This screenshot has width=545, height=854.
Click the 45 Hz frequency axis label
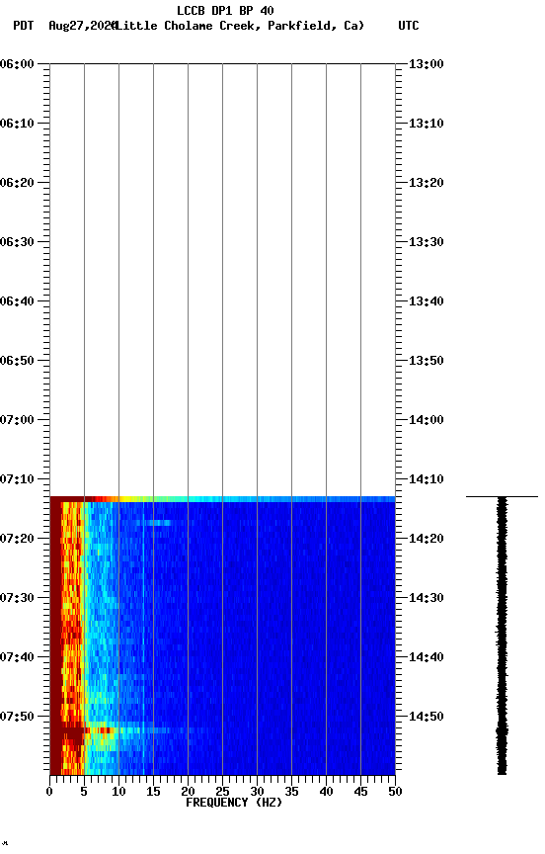360,793
